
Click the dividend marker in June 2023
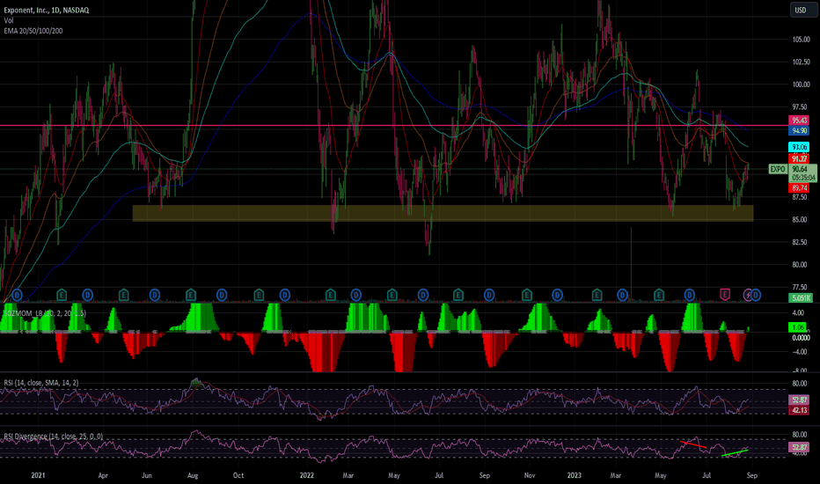pyautogui.click(x=690, y=295)
